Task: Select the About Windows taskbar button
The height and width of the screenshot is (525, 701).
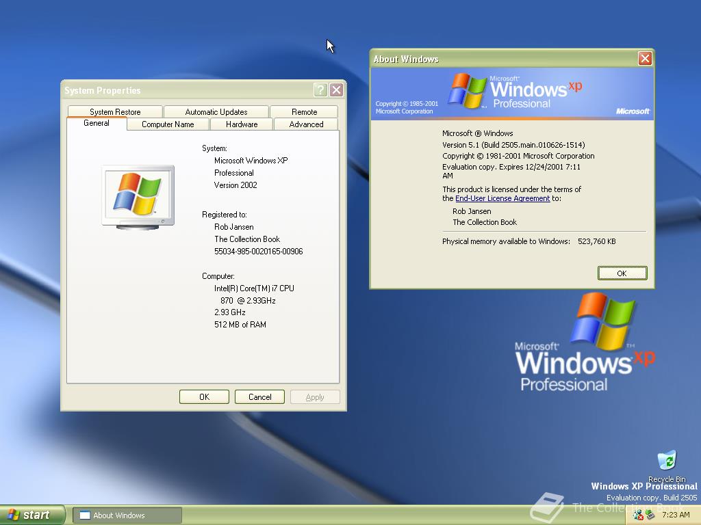Action: pos(127,515)
